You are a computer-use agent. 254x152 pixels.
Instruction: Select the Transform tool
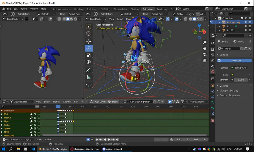89,62
